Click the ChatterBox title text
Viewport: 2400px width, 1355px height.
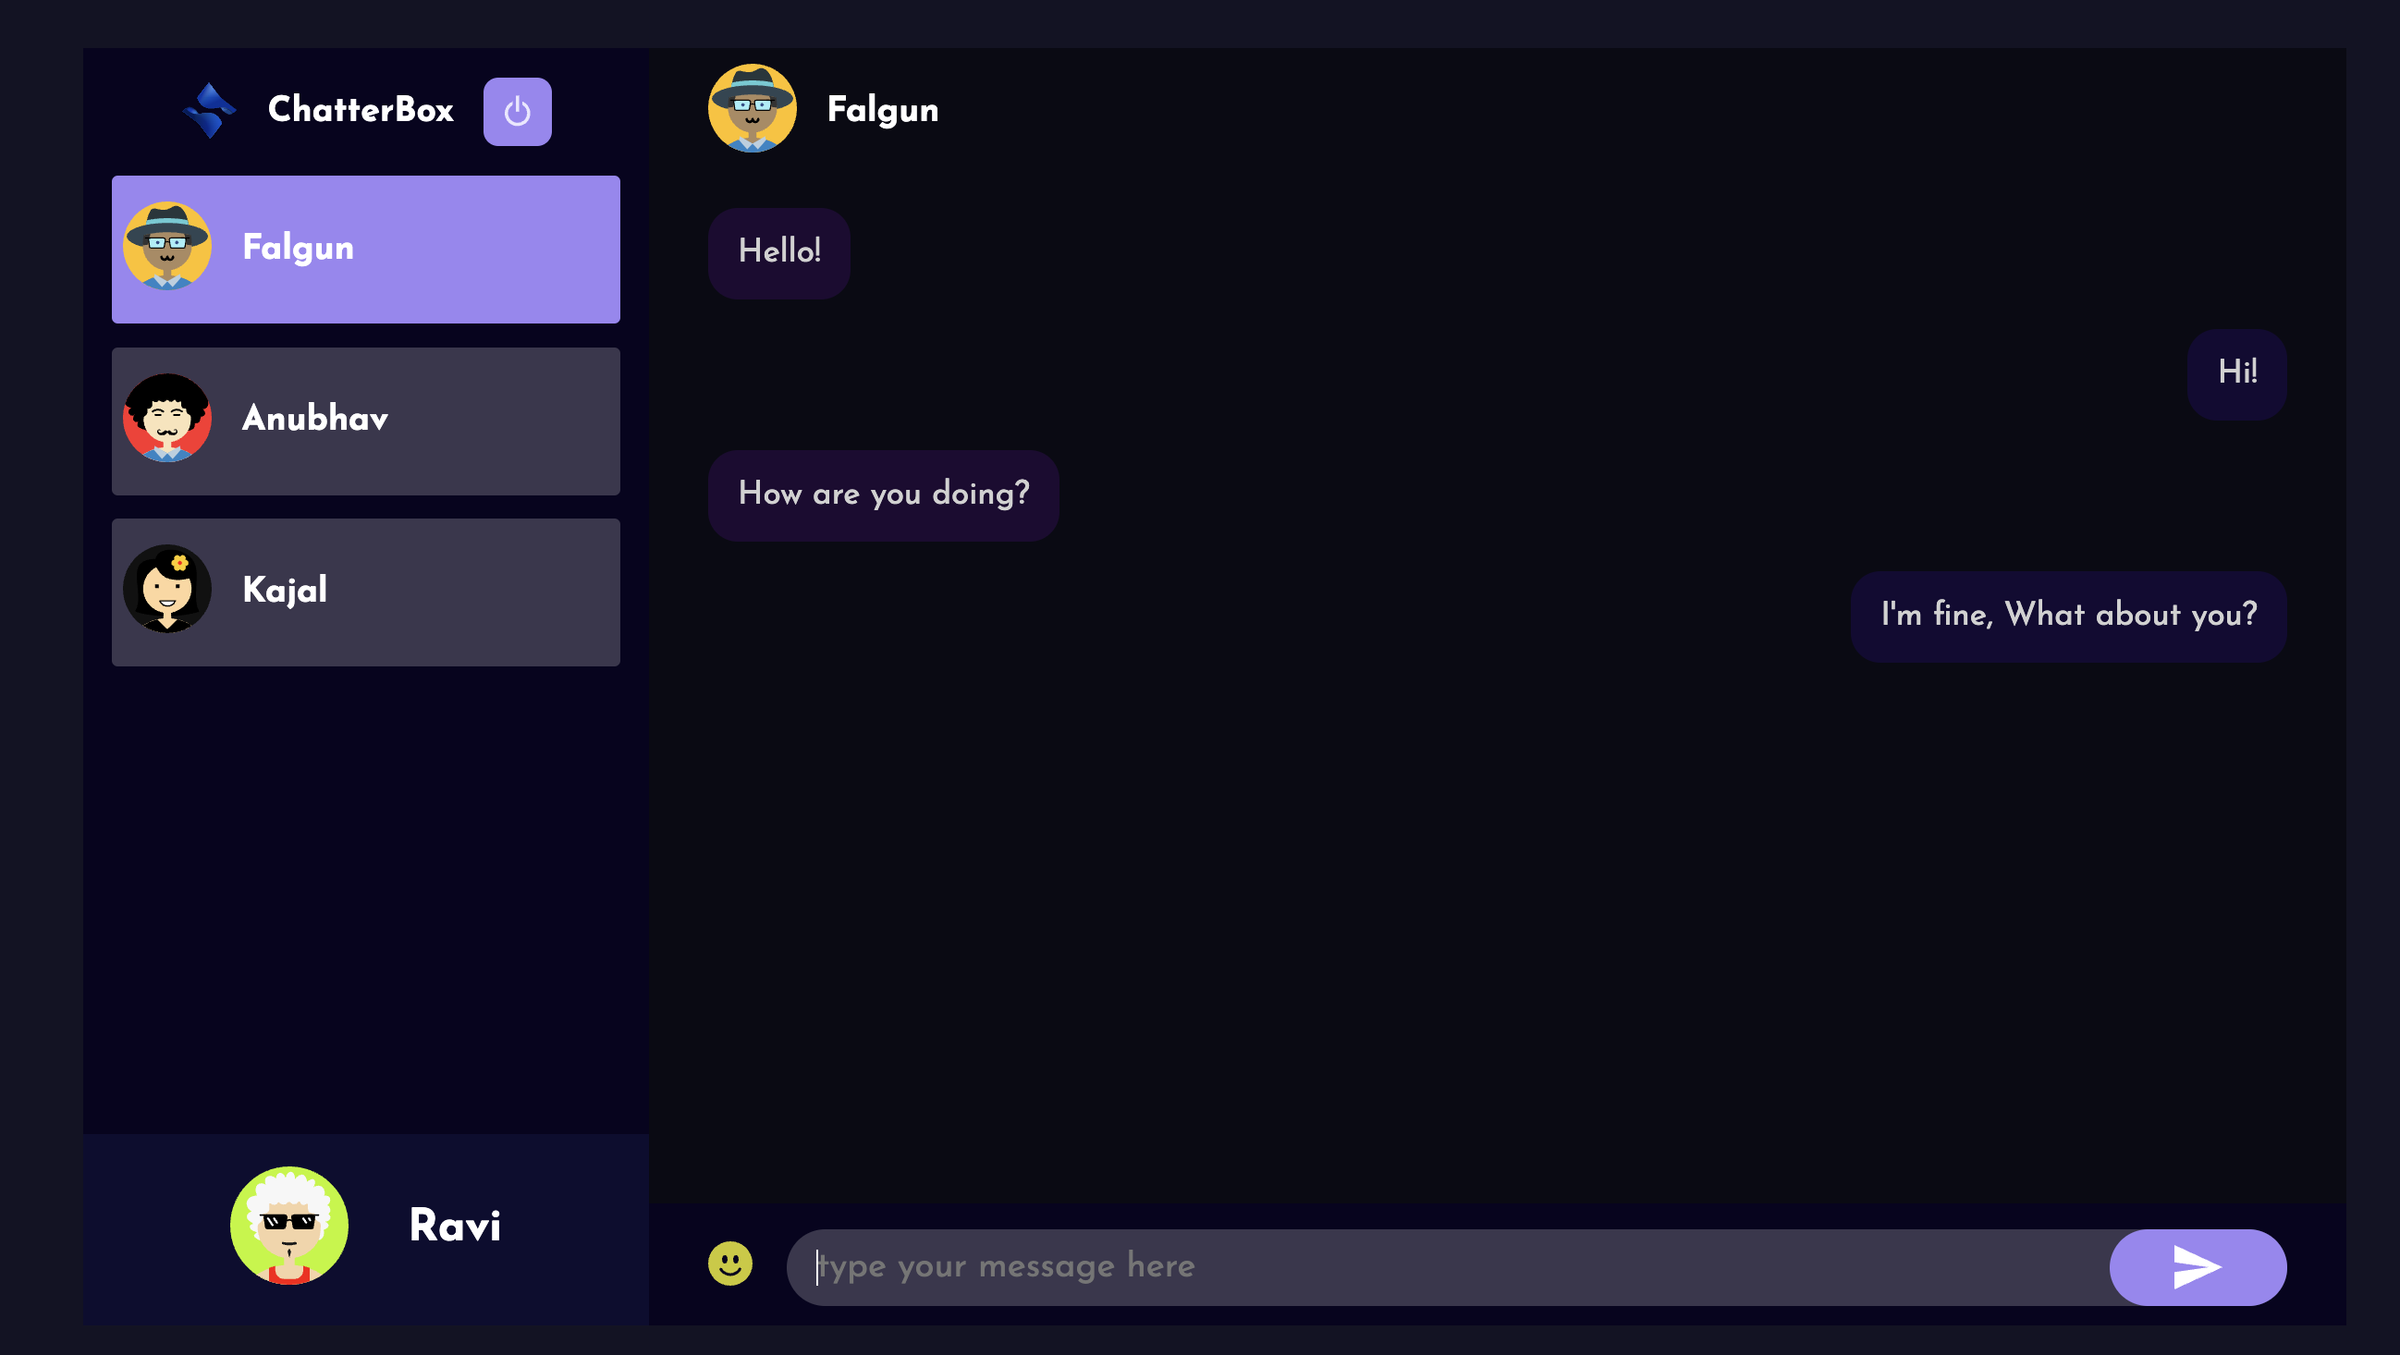pyautogui.click(x=361, y=110)
